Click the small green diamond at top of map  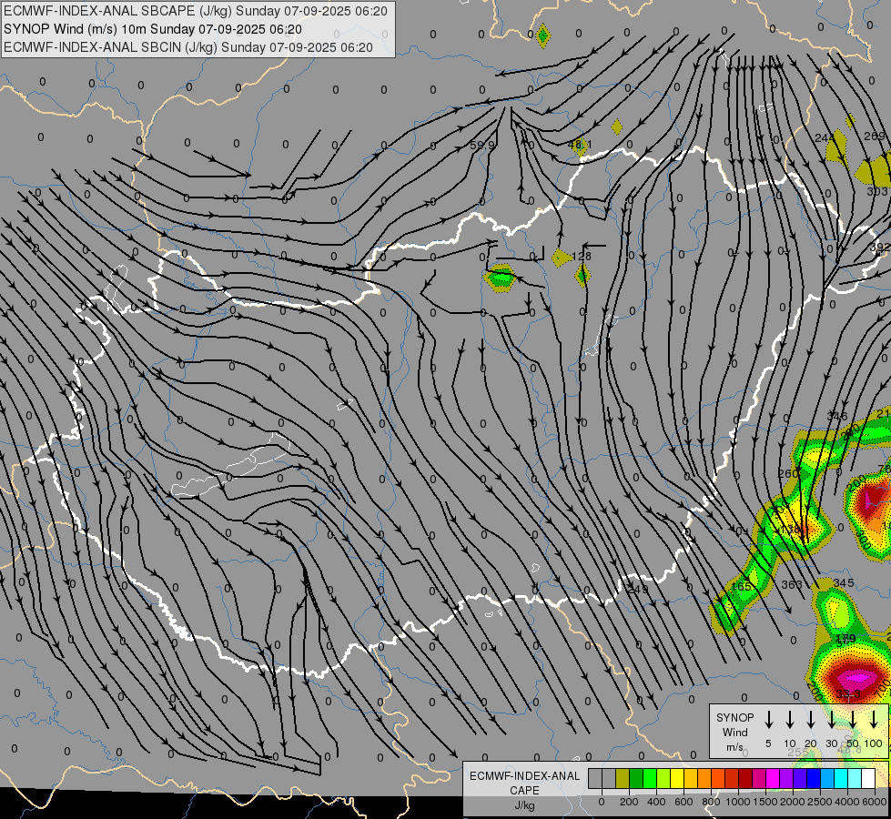pos(542,35)
